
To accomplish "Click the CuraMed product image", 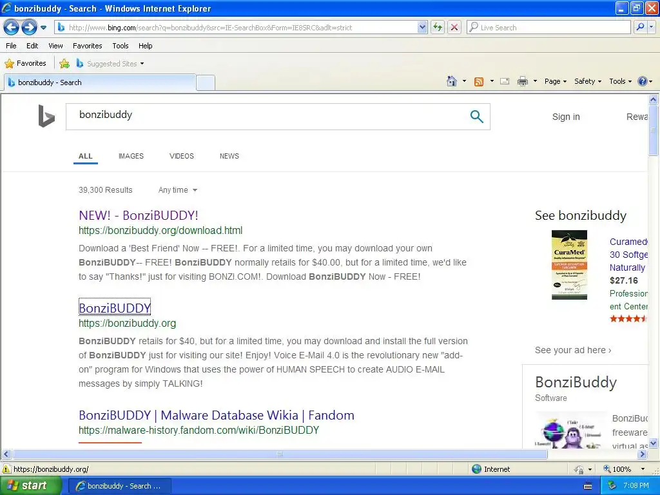I will pyautogui.click(x=569, y=265).
